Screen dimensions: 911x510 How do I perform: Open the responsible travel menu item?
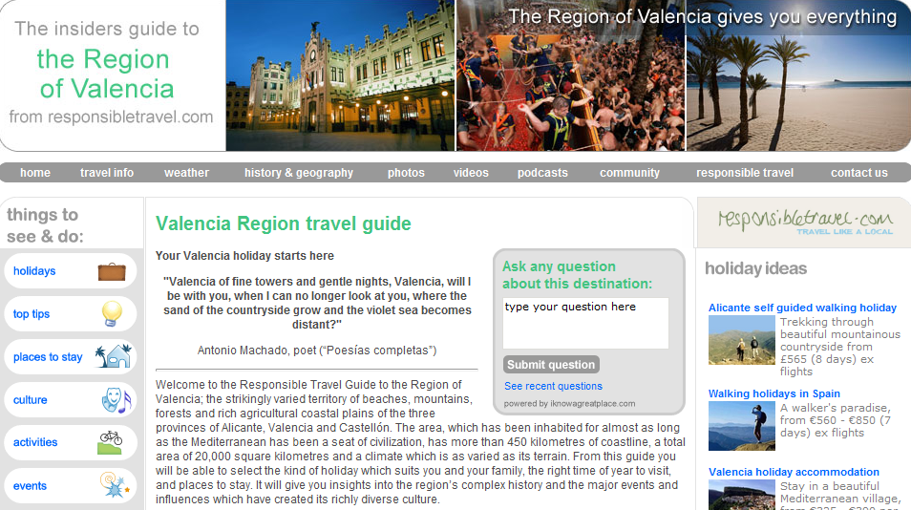pyautogui.click(x=745, y=173)
